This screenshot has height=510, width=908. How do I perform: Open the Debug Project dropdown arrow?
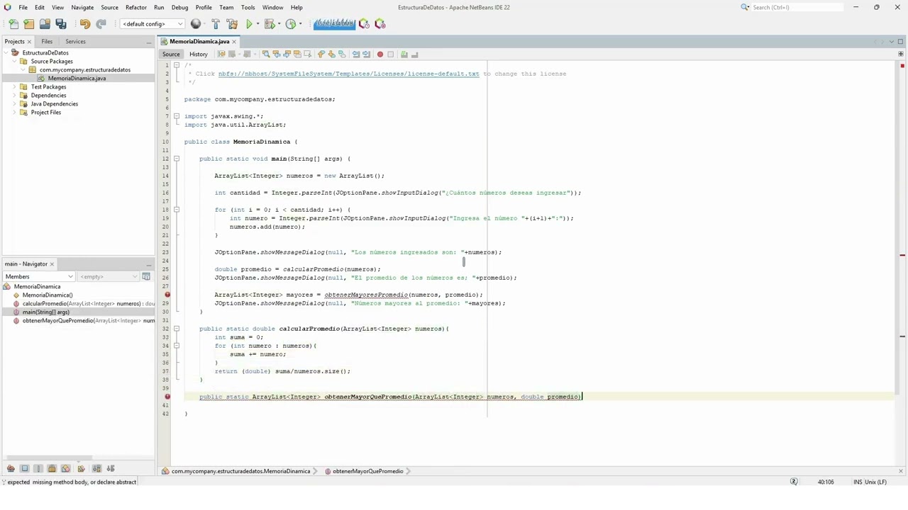click(278, 24)
